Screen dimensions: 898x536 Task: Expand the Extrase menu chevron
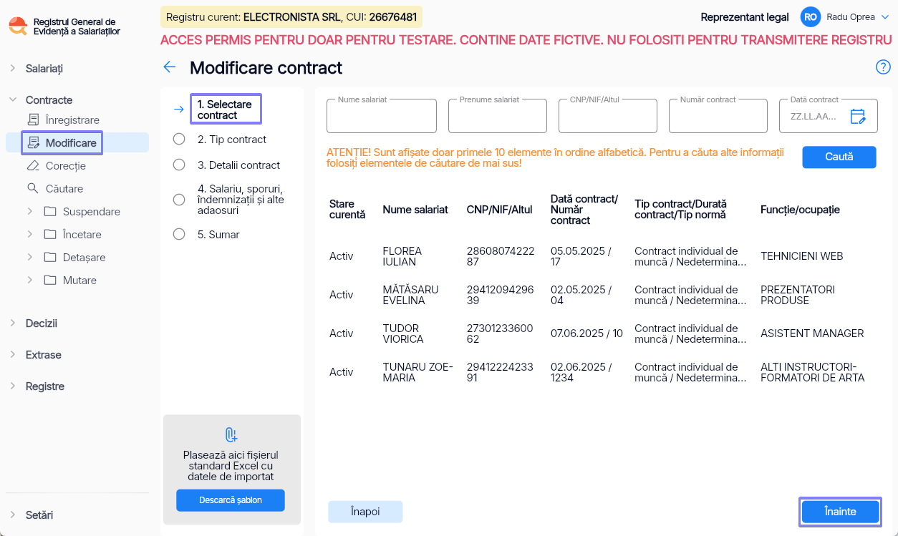coord(13,355)
